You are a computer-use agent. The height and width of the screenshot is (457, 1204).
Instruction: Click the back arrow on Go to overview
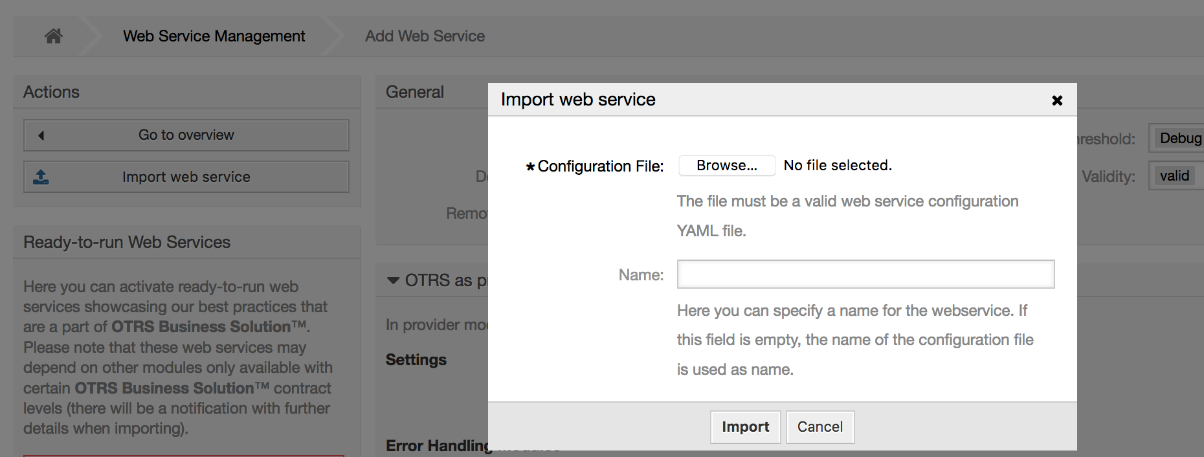pyautogui.click(x=41, y=135)
